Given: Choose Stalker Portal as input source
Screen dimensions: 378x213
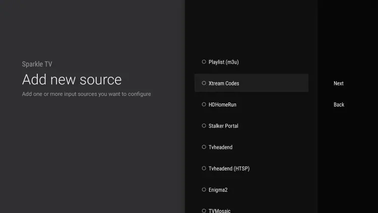Looking at the screenshot, I should tap(251, 126).
